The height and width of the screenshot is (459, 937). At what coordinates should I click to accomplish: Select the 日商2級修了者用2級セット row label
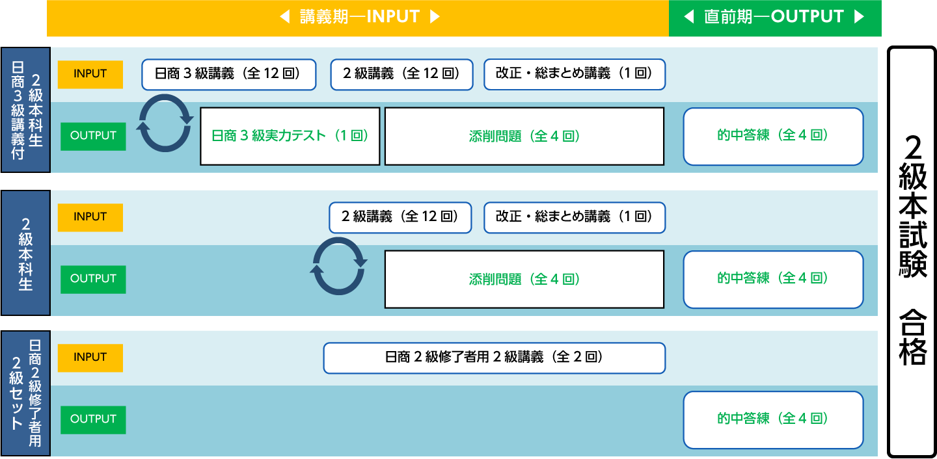point(26,393)
